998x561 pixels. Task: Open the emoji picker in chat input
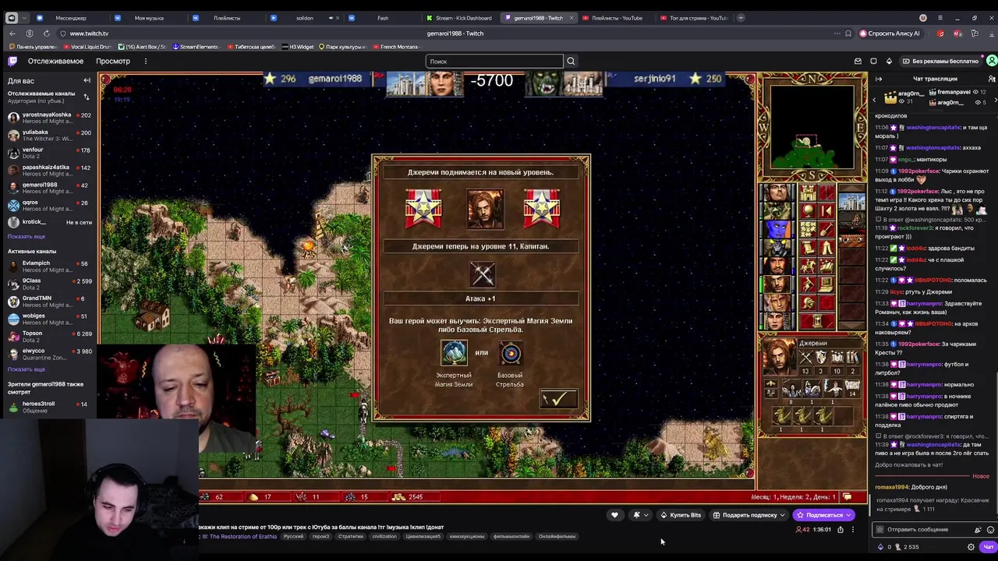[x=990, y=530]
